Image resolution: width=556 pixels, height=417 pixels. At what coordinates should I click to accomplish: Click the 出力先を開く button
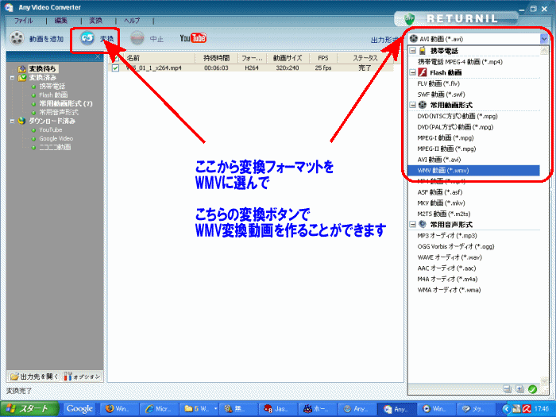[x=34, y=376]
